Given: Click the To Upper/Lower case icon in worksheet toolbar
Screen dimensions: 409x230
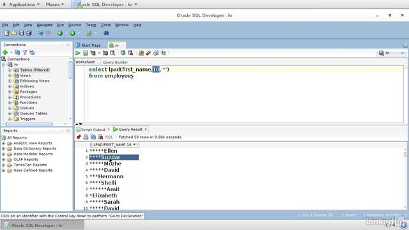Looking at the screenshot, I should coord(164,53).
